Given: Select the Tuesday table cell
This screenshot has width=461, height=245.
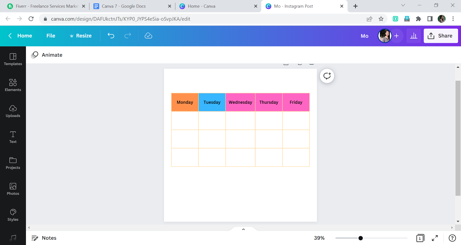Looking at the screenshot, I should pyautogui.click(x=212, y=102).
